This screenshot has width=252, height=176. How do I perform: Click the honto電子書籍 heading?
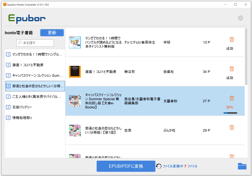coord(19,33)
